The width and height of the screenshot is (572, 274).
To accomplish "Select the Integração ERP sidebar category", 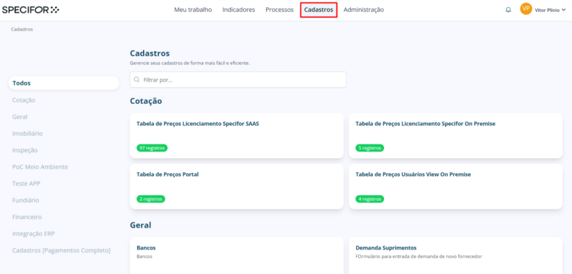I will pos(34,234).
